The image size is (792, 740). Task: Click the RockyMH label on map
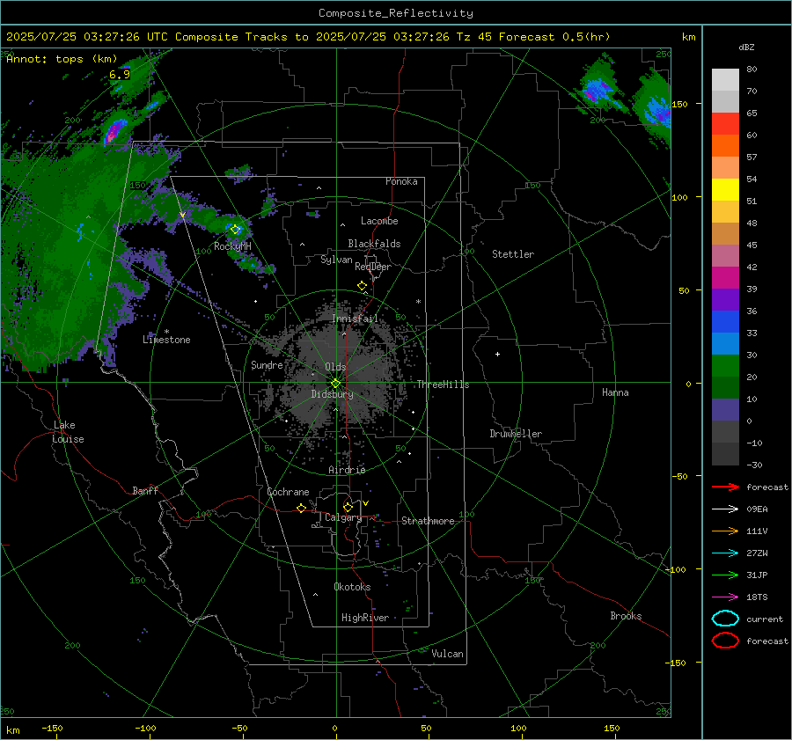pyautogui.click(x=232, y=246)
